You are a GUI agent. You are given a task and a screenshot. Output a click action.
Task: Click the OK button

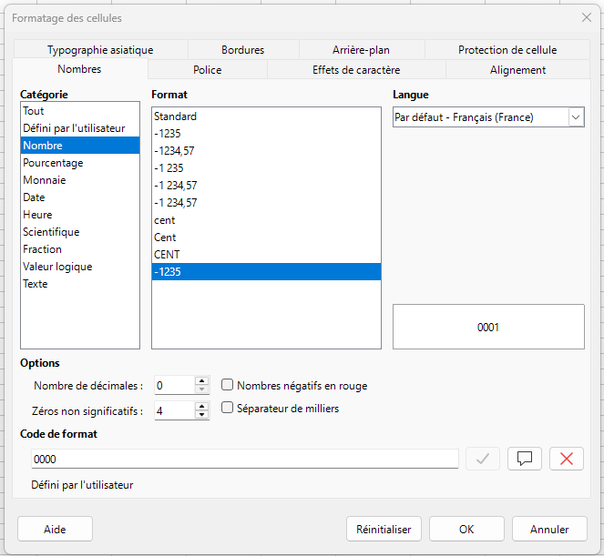pyautogui.click(x=466, y=529)
